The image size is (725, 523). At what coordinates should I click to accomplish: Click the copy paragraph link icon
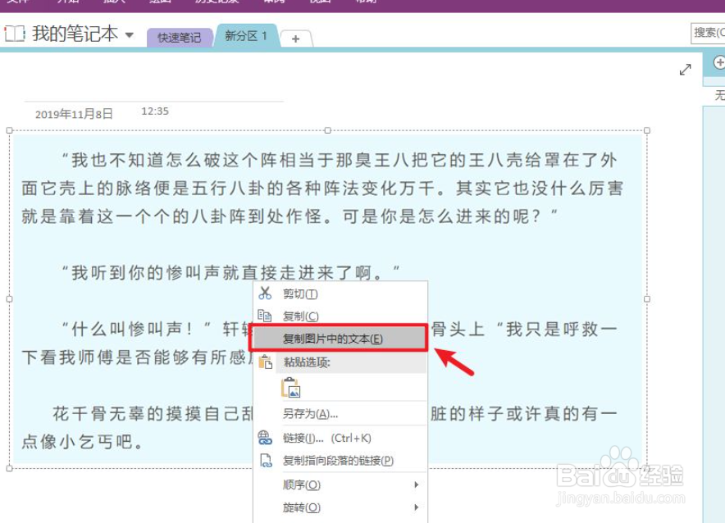point(265,460)
